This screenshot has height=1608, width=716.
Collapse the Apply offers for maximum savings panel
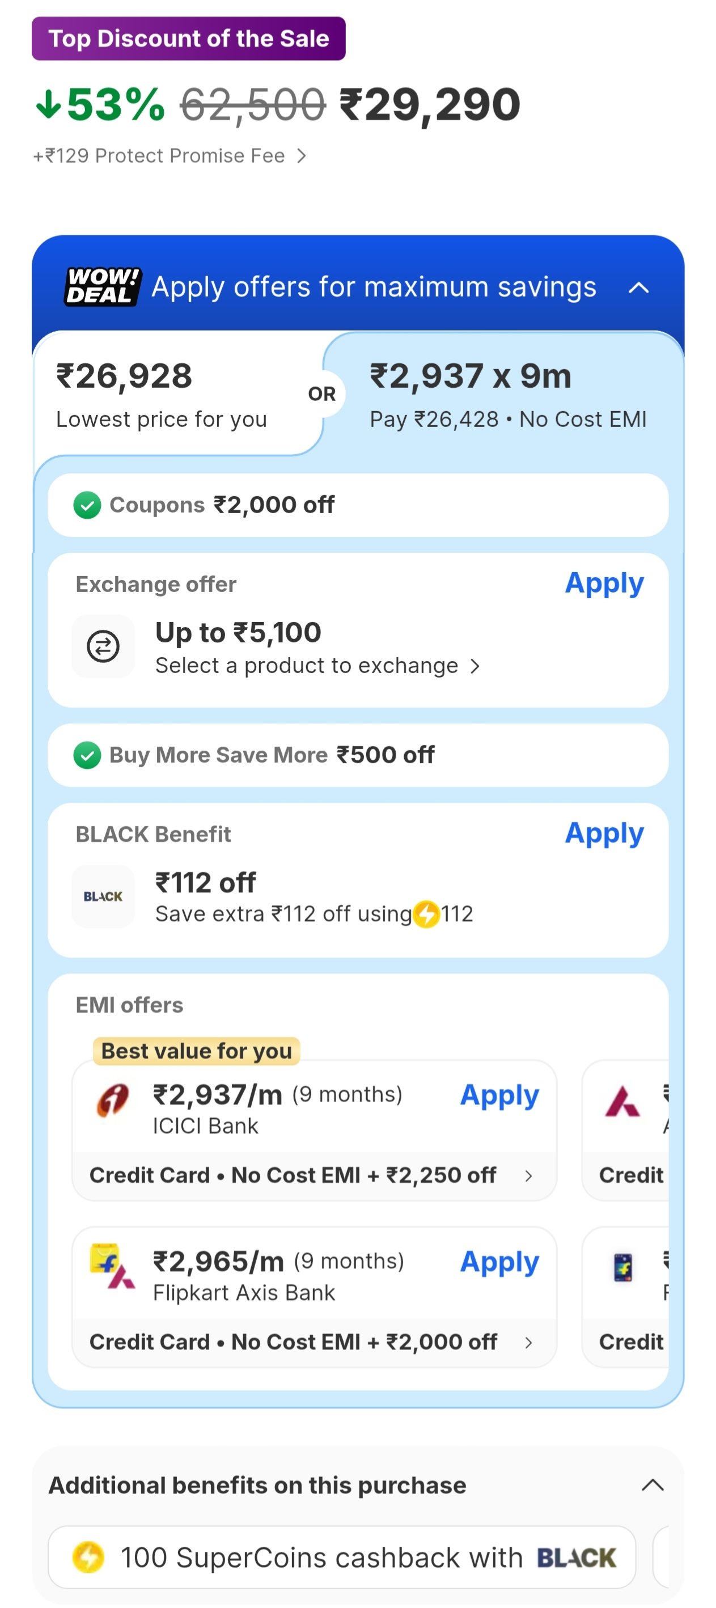click(638, 288)
